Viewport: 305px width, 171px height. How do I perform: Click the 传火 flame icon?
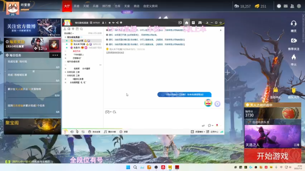pos(294,57)
